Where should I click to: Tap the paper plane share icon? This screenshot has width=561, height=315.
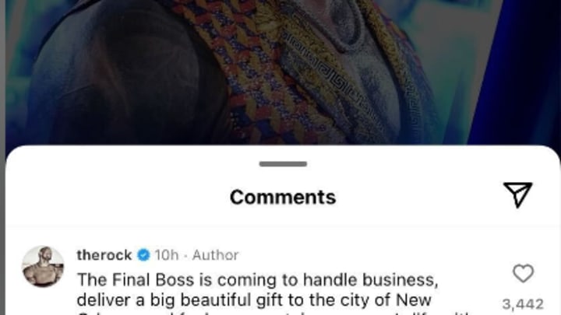[517, 194]
